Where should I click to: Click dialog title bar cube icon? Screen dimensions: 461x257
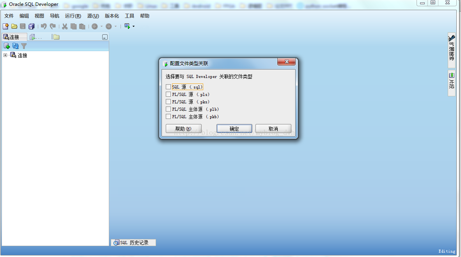coord(165,64)
